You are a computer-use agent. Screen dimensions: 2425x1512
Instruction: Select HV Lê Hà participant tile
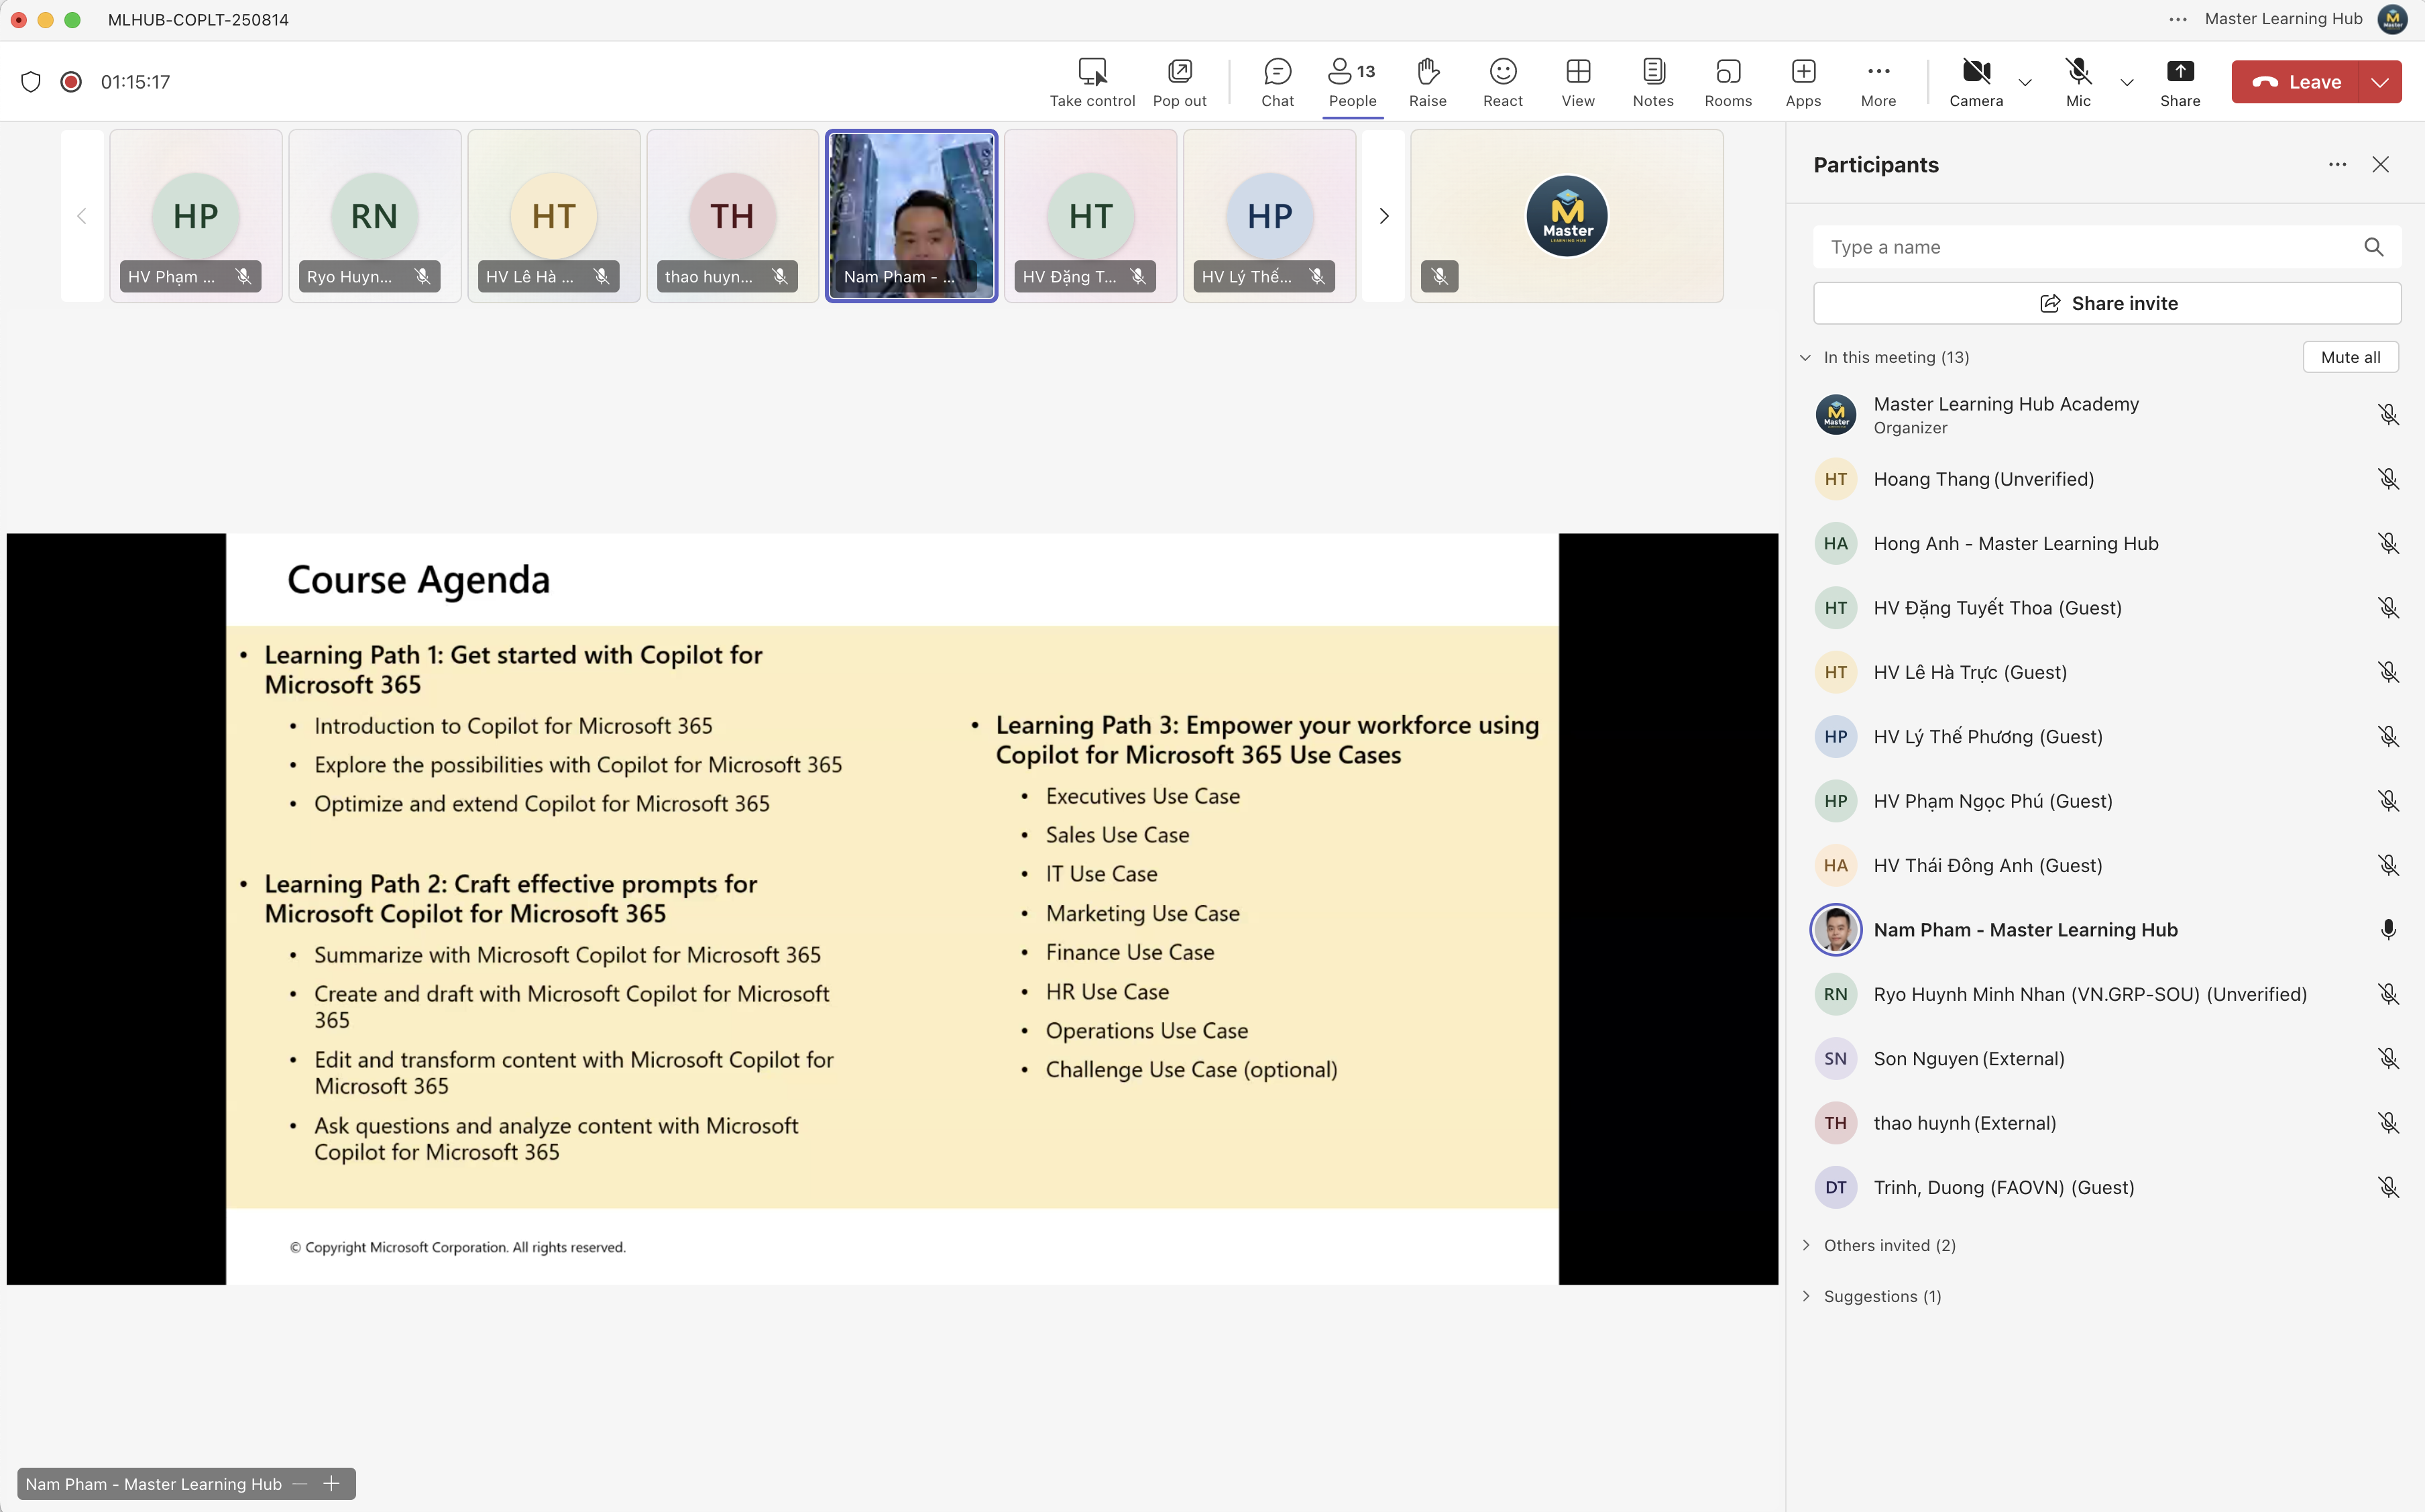[x=554, y=216]
